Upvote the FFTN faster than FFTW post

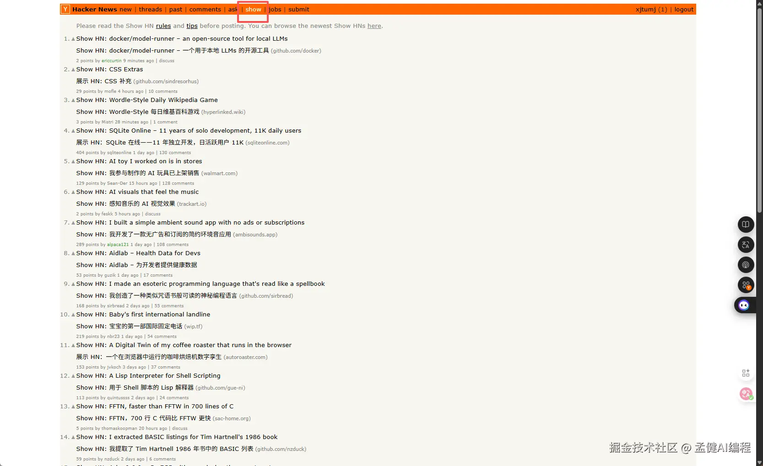click(x=73, y=407)
